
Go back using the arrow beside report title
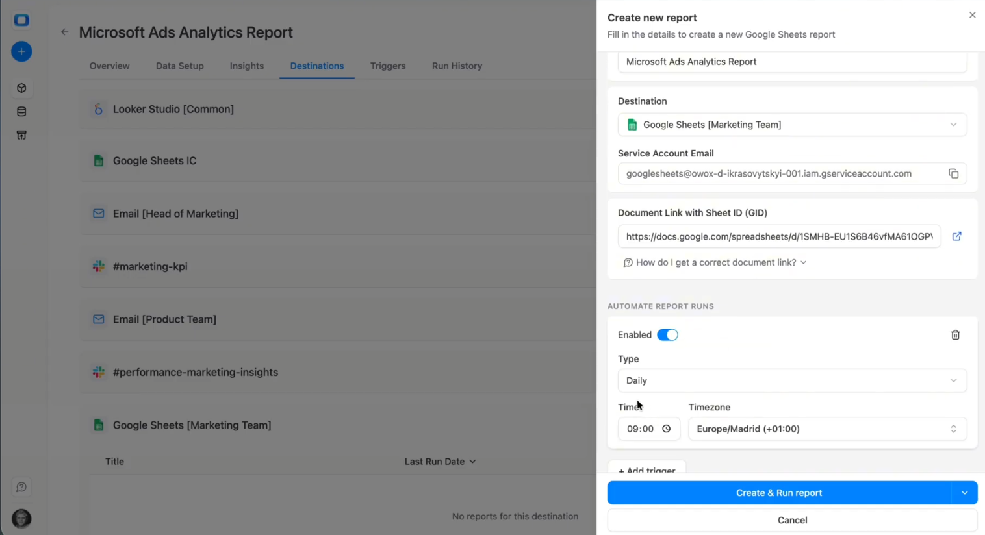[64, 32]
